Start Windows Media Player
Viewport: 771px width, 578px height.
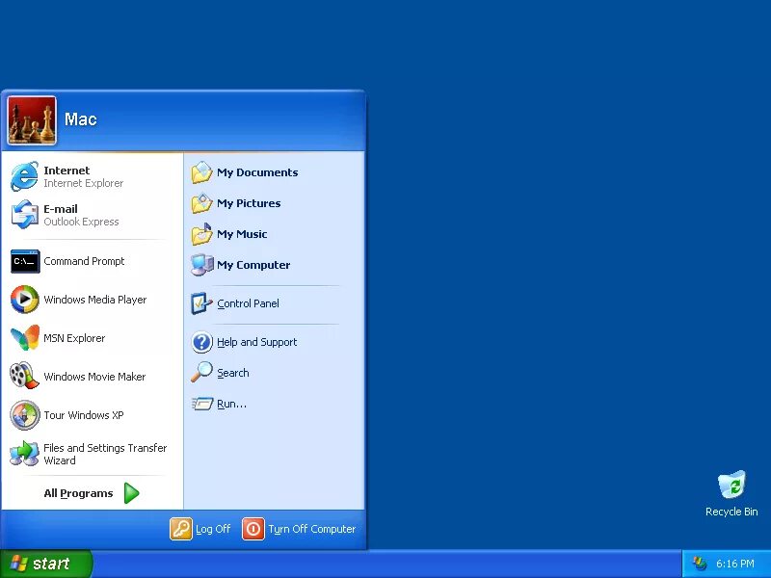pyautogui.click(x=92, y=300)
